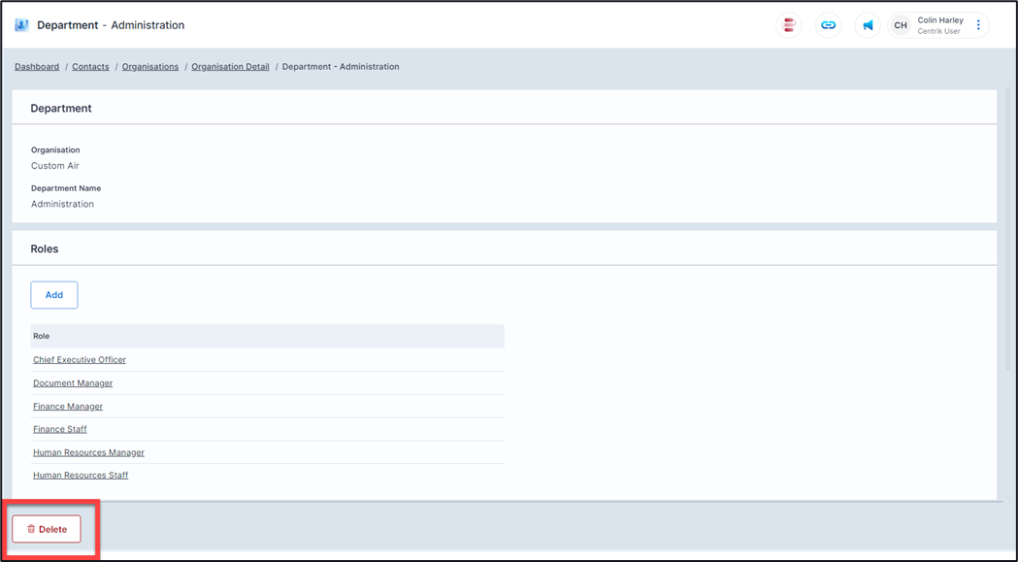
Task: Go to Dashboard breadcrumb
Action: [37, 67]
